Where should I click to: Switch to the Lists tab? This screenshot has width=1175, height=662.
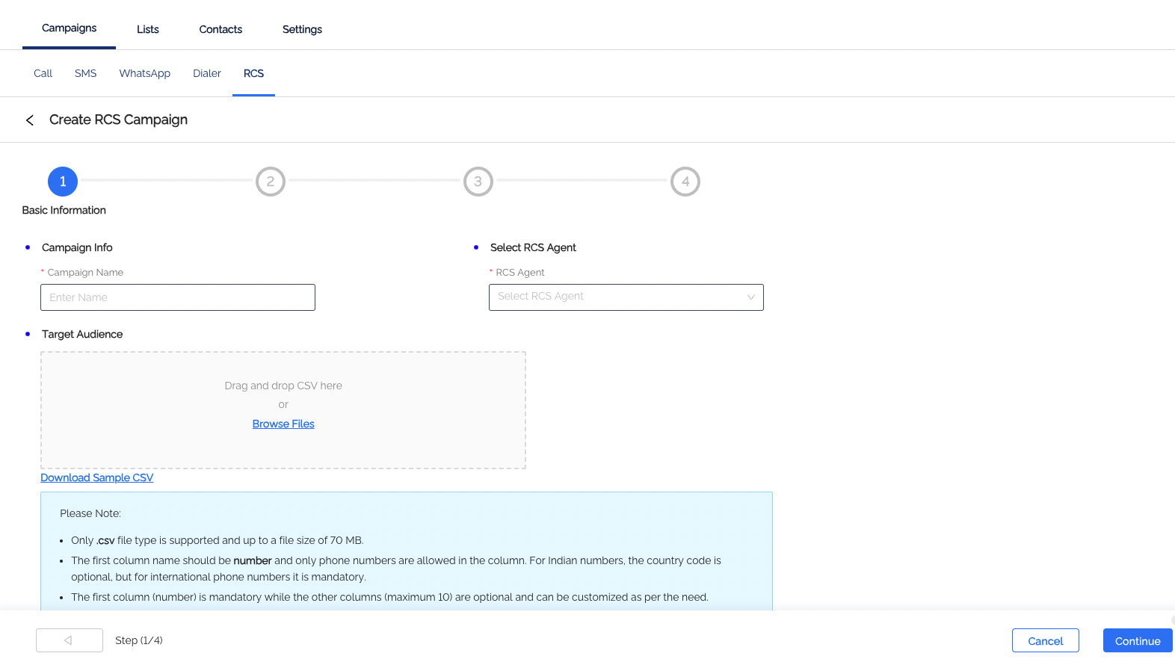coord(148,29)
